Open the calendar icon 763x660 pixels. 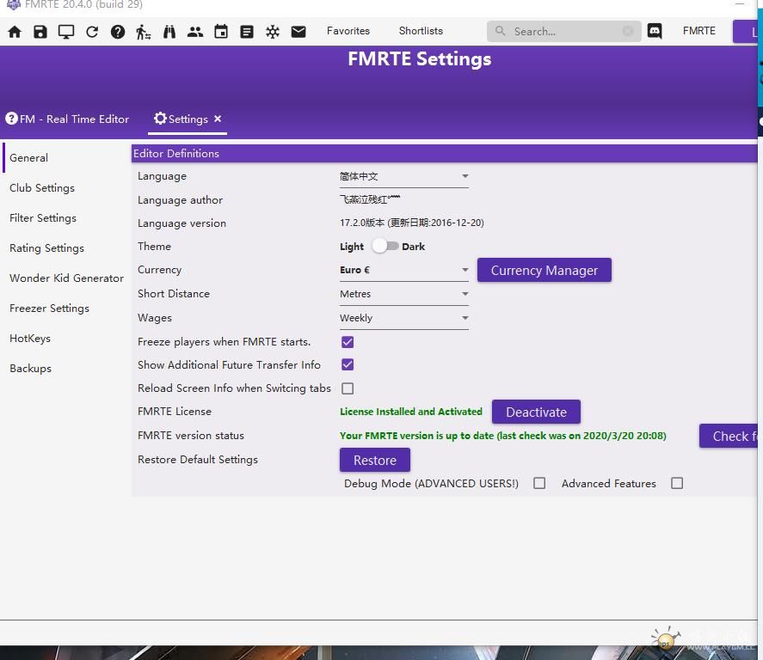(221, 32)
